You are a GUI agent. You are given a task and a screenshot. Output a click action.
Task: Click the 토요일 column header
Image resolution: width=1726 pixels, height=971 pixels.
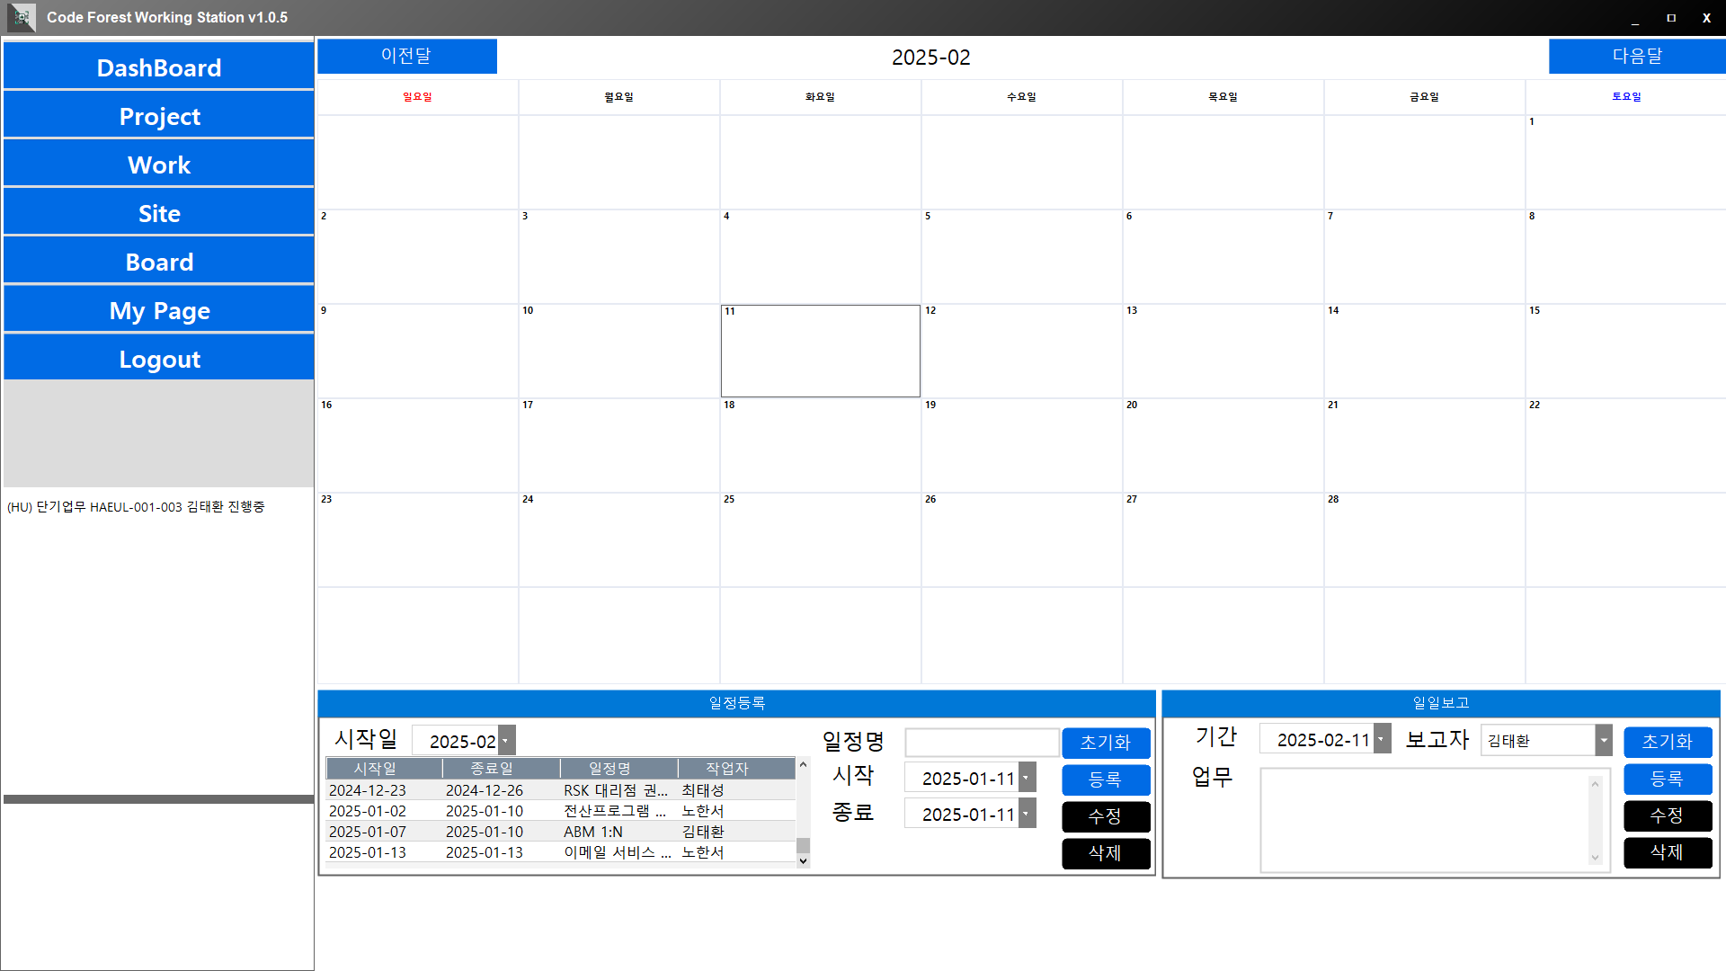[x=1625, y=97]
